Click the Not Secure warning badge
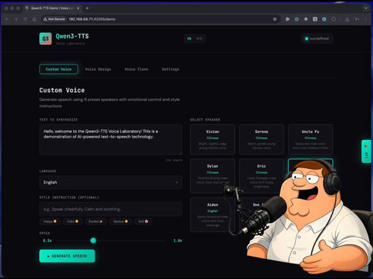This screenshot has height=279, width=373. tap(54, 19)
